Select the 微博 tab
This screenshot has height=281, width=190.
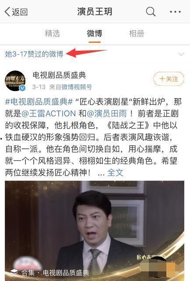click(x=95, y=34)
